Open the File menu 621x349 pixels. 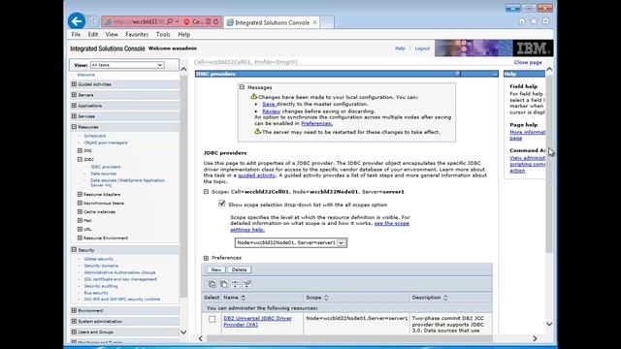pos(76,35)
